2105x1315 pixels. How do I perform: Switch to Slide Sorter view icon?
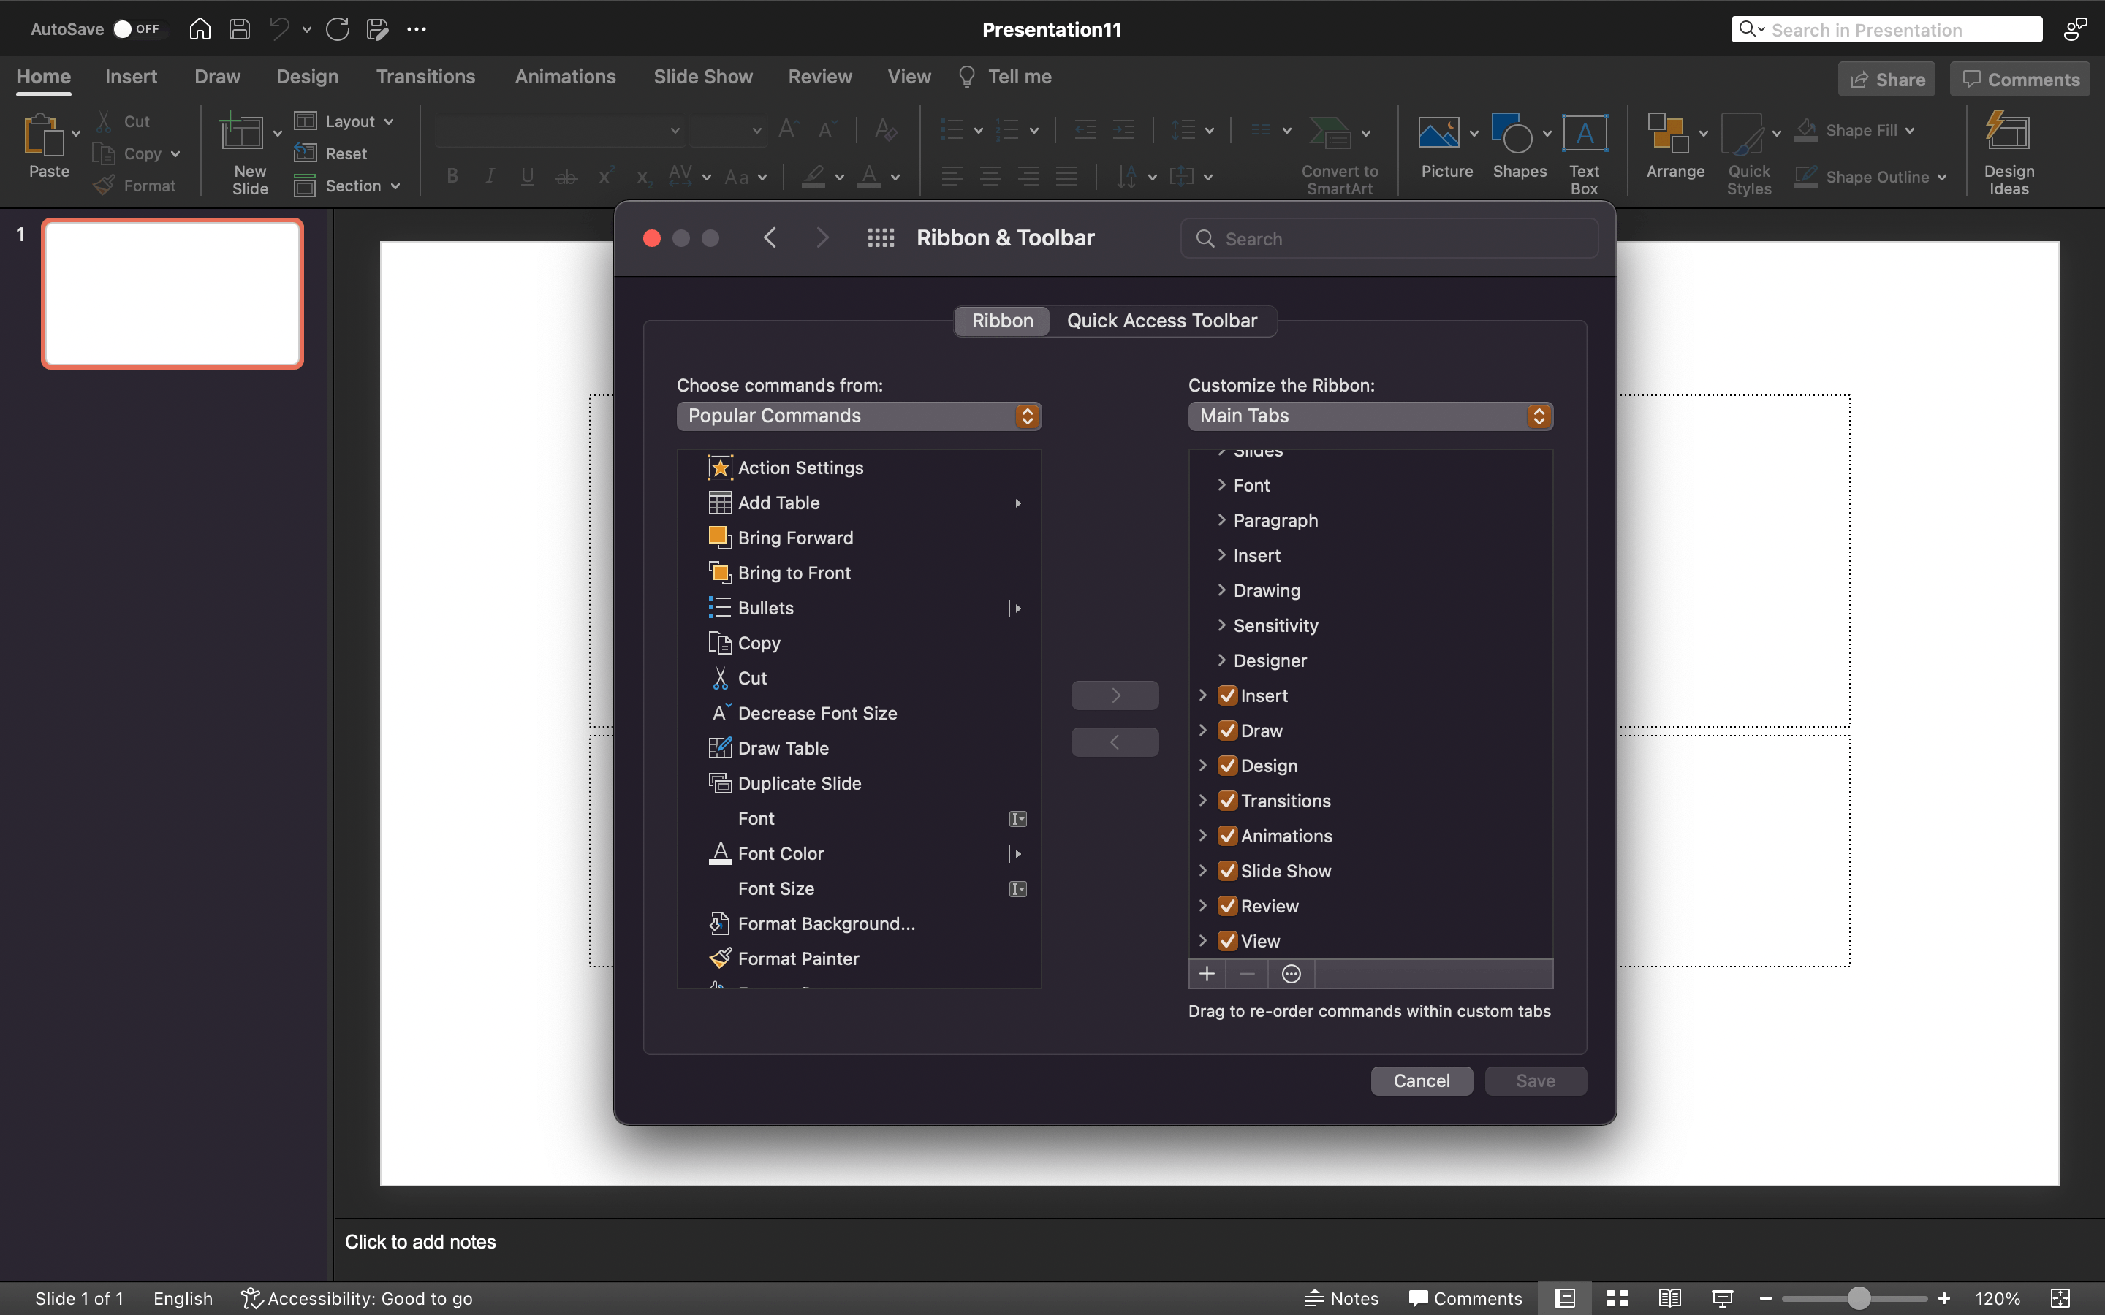tap(1617, 1297)
